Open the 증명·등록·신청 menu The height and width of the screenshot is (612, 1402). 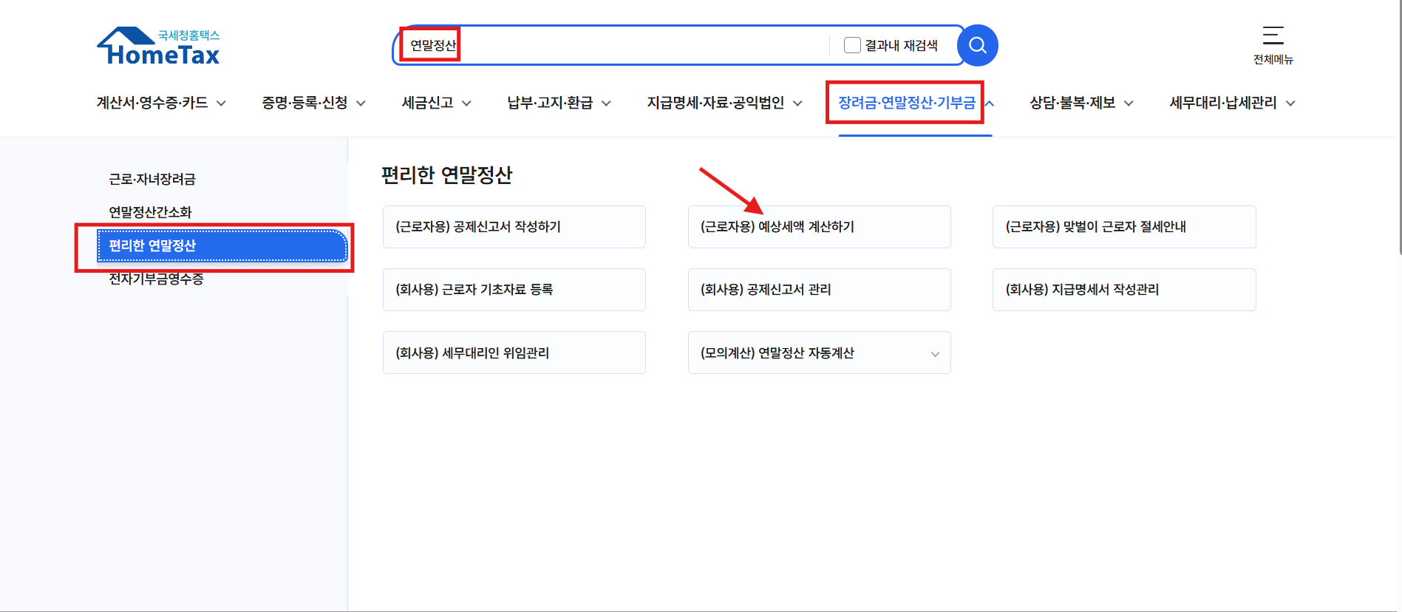(304, 103)
